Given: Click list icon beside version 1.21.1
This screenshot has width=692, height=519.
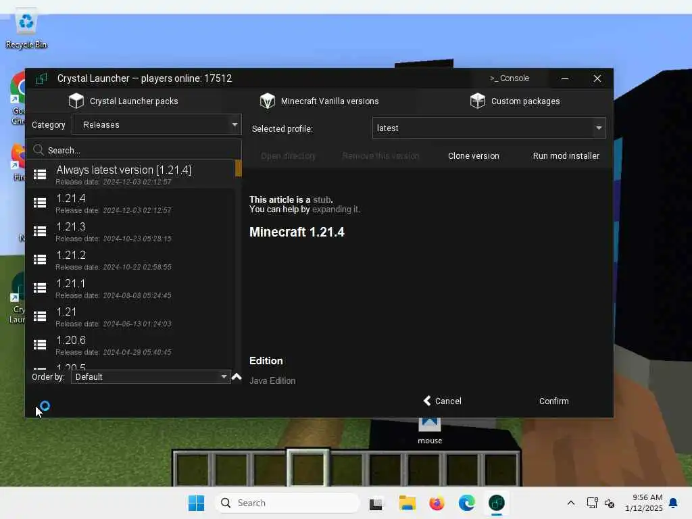Looking at the screenshot, I should (x=40, y=288).
